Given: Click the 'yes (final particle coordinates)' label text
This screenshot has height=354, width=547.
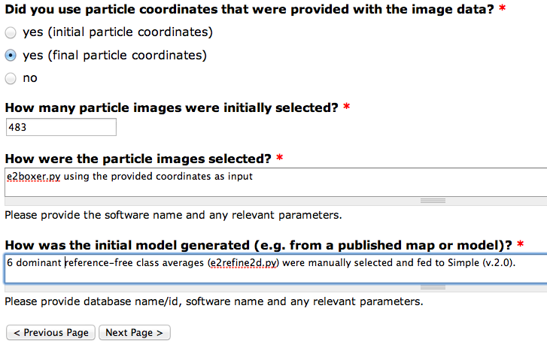Looking at the screenshot, I should coord(114,56).
